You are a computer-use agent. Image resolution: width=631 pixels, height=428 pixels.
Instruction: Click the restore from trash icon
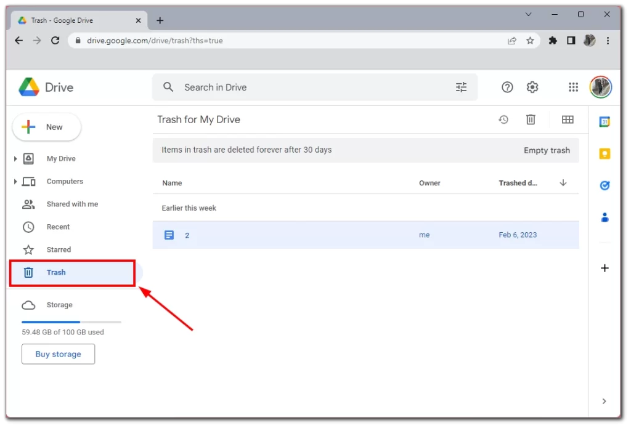pos(503,119)
